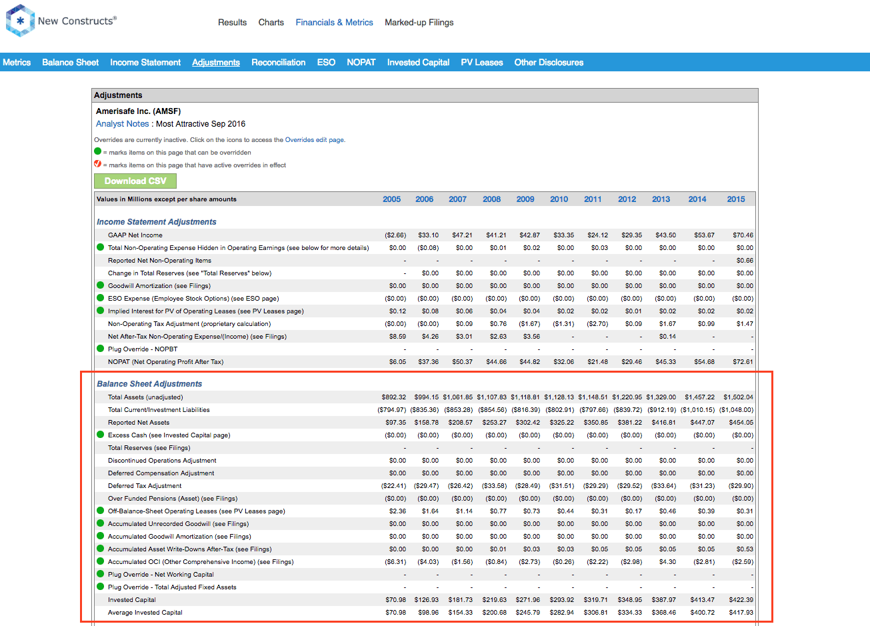Click the Download CSV button
The image size is (870, 626).
coord(135,181)
